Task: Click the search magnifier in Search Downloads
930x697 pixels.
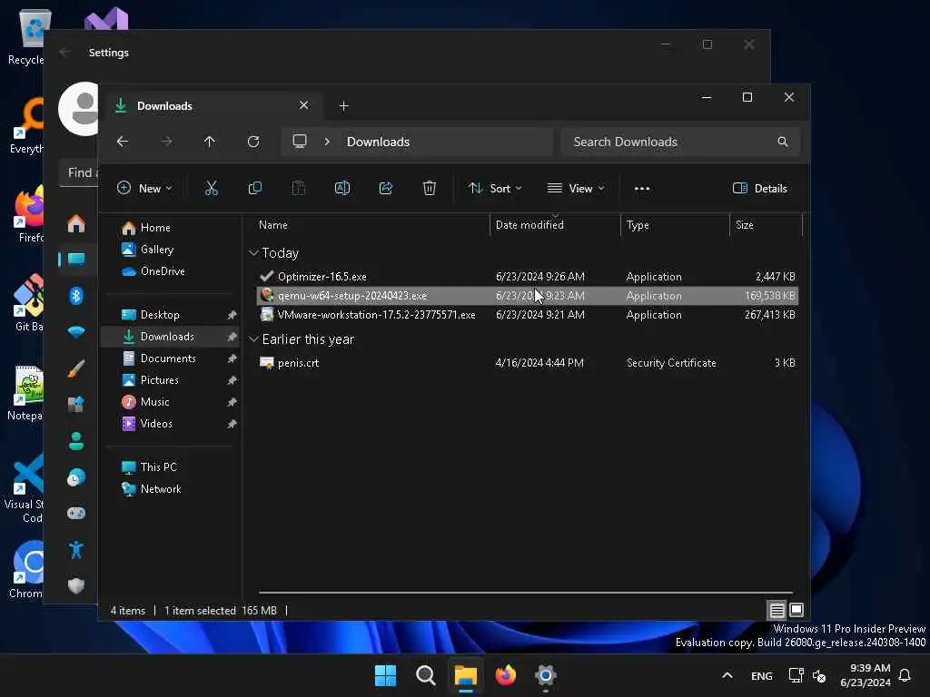Action: pyautogui.click(x=783, y=142)
